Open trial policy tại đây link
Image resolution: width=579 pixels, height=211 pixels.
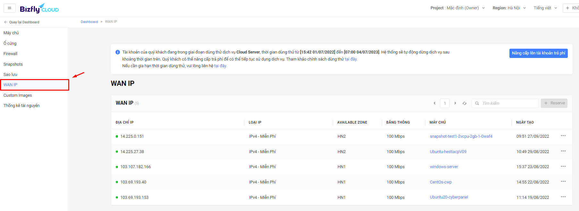tap(351, 59)
